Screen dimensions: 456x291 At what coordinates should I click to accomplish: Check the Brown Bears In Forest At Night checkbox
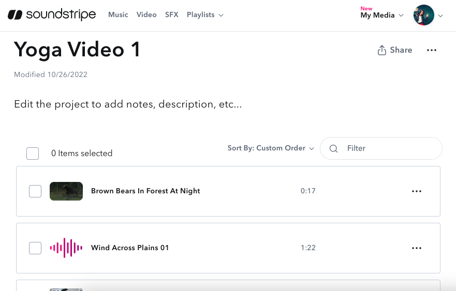[x=35, y=191]
